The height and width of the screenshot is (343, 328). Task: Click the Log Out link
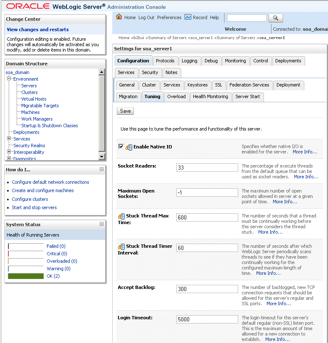coord(146,17)
